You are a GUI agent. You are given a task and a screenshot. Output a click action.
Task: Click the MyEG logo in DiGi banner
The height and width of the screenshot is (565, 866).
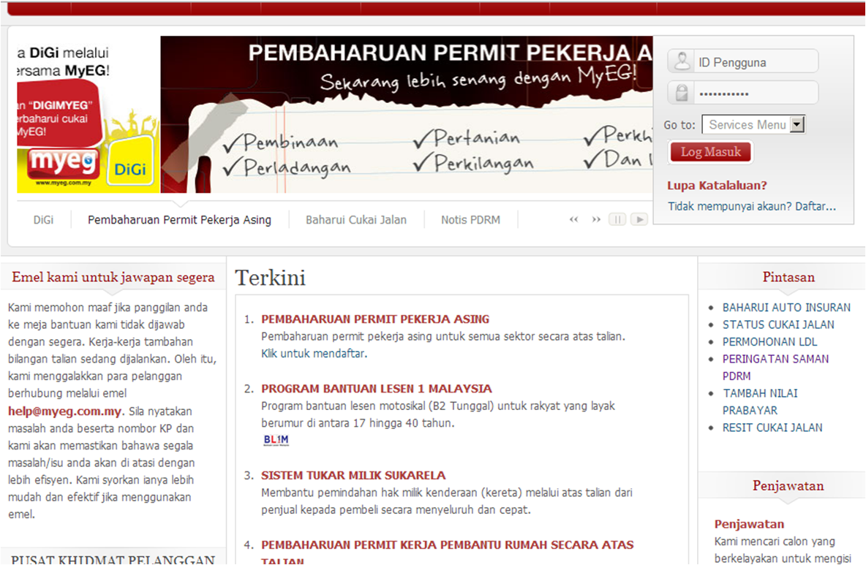(63, 165)
